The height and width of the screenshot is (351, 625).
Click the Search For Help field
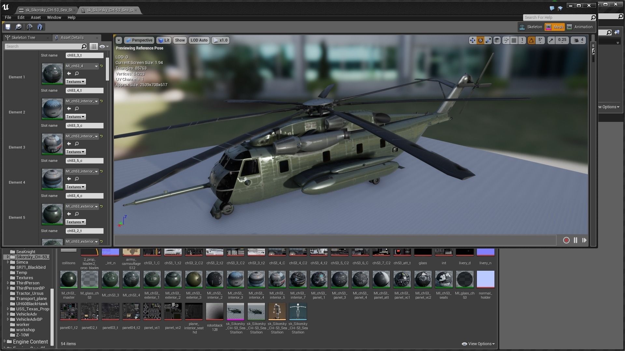(x=560, y=18)
